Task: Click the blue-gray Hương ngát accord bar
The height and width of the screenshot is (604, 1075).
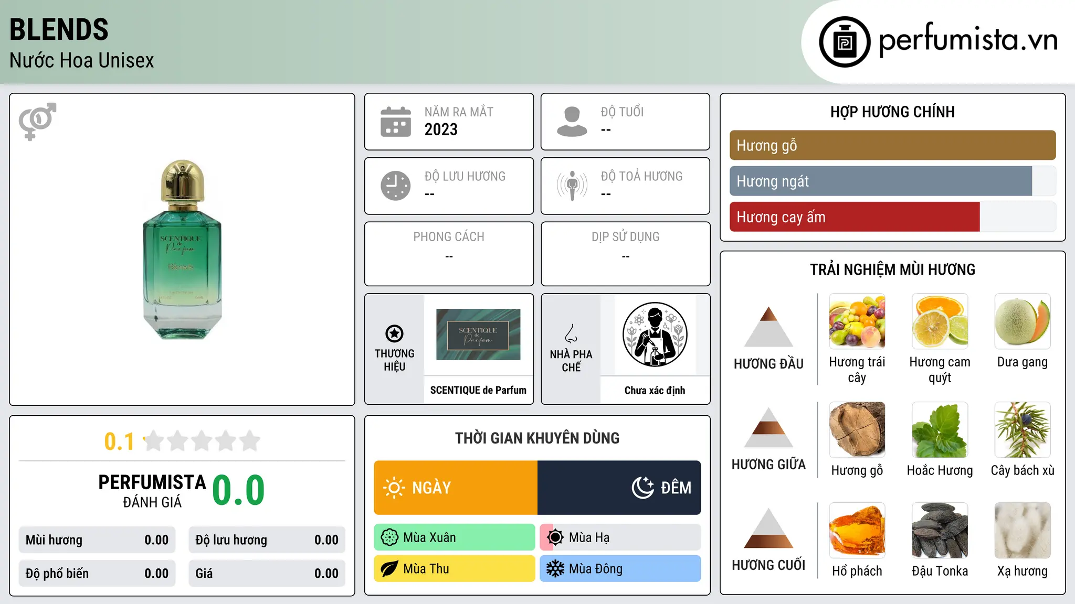Action: [881, 181]
